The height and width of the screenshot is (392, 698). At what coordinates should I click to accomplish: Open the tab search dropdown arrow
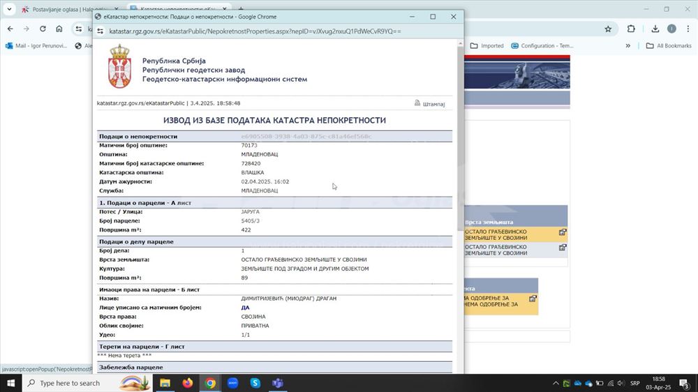9,9
